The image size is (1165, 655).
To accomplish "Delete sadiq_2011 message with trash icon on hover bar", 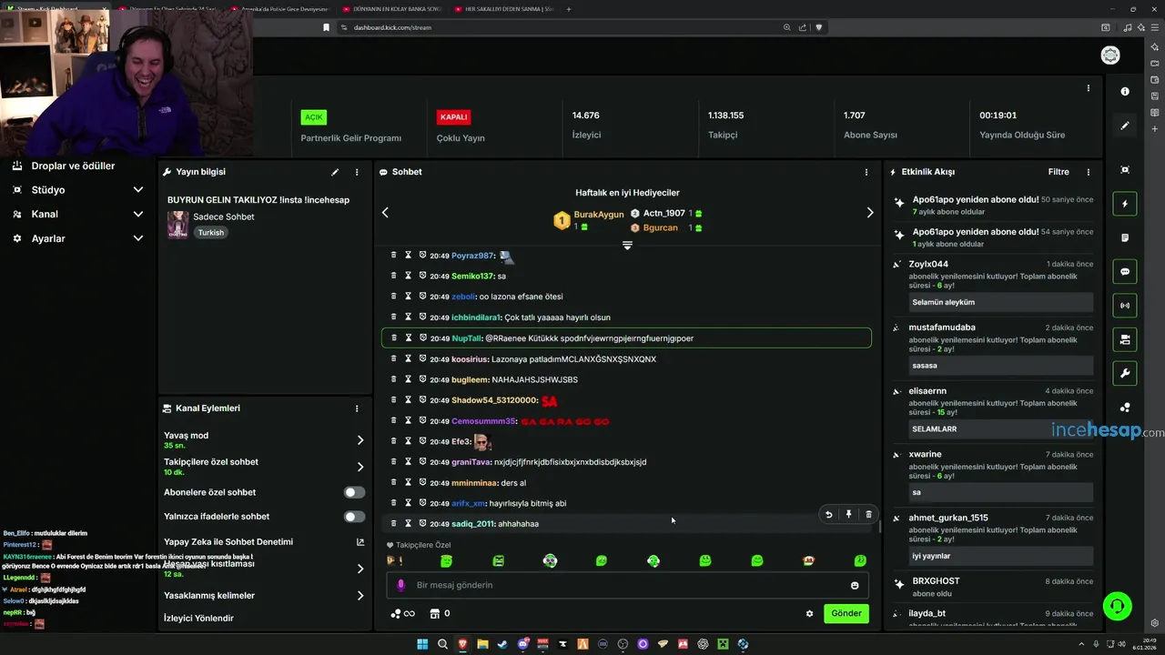I will (x=868, y=514).
